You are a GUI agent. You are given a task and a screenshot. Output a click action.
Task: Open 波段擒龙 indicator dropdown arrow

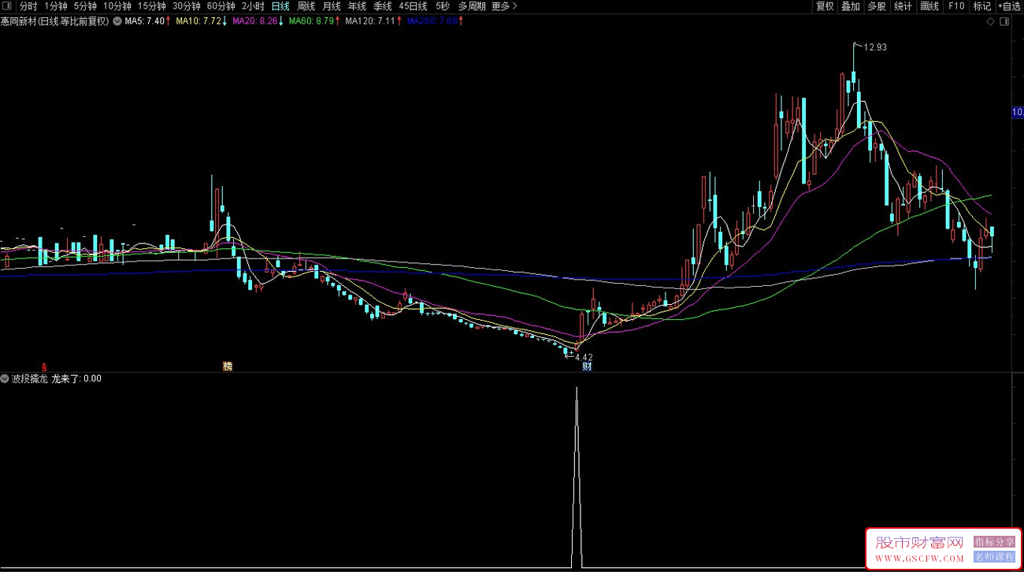[6, 379]
